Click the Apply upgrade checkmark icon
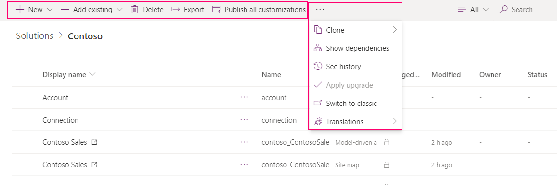Image resolution: width=557 pixels, height=185 pixels. pyautogui.click(x=318, y=85)
